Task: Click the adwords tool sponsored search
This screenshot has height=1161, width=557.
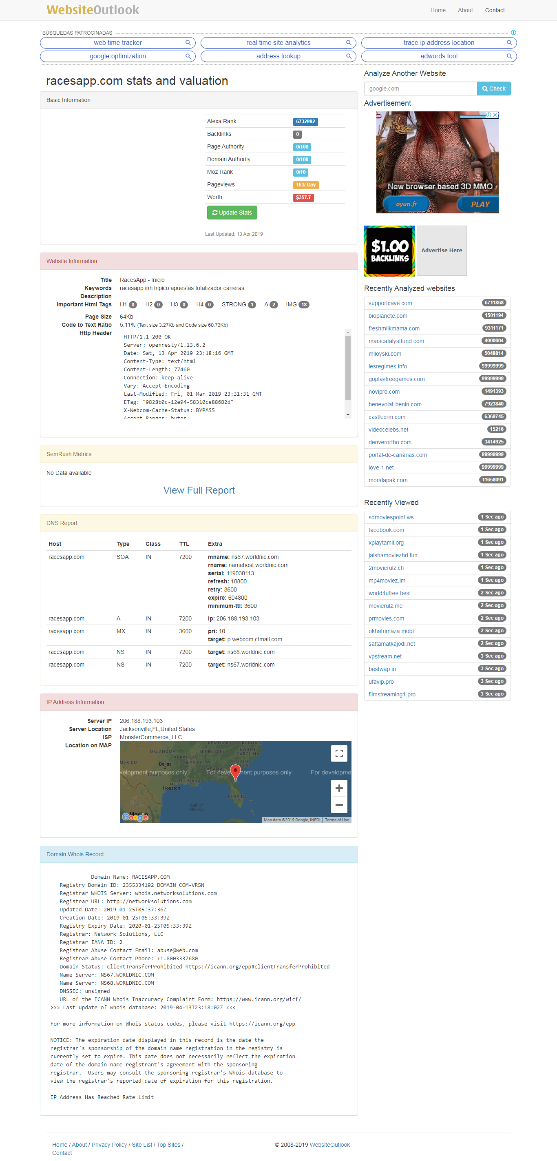Action: click(439, 56)
